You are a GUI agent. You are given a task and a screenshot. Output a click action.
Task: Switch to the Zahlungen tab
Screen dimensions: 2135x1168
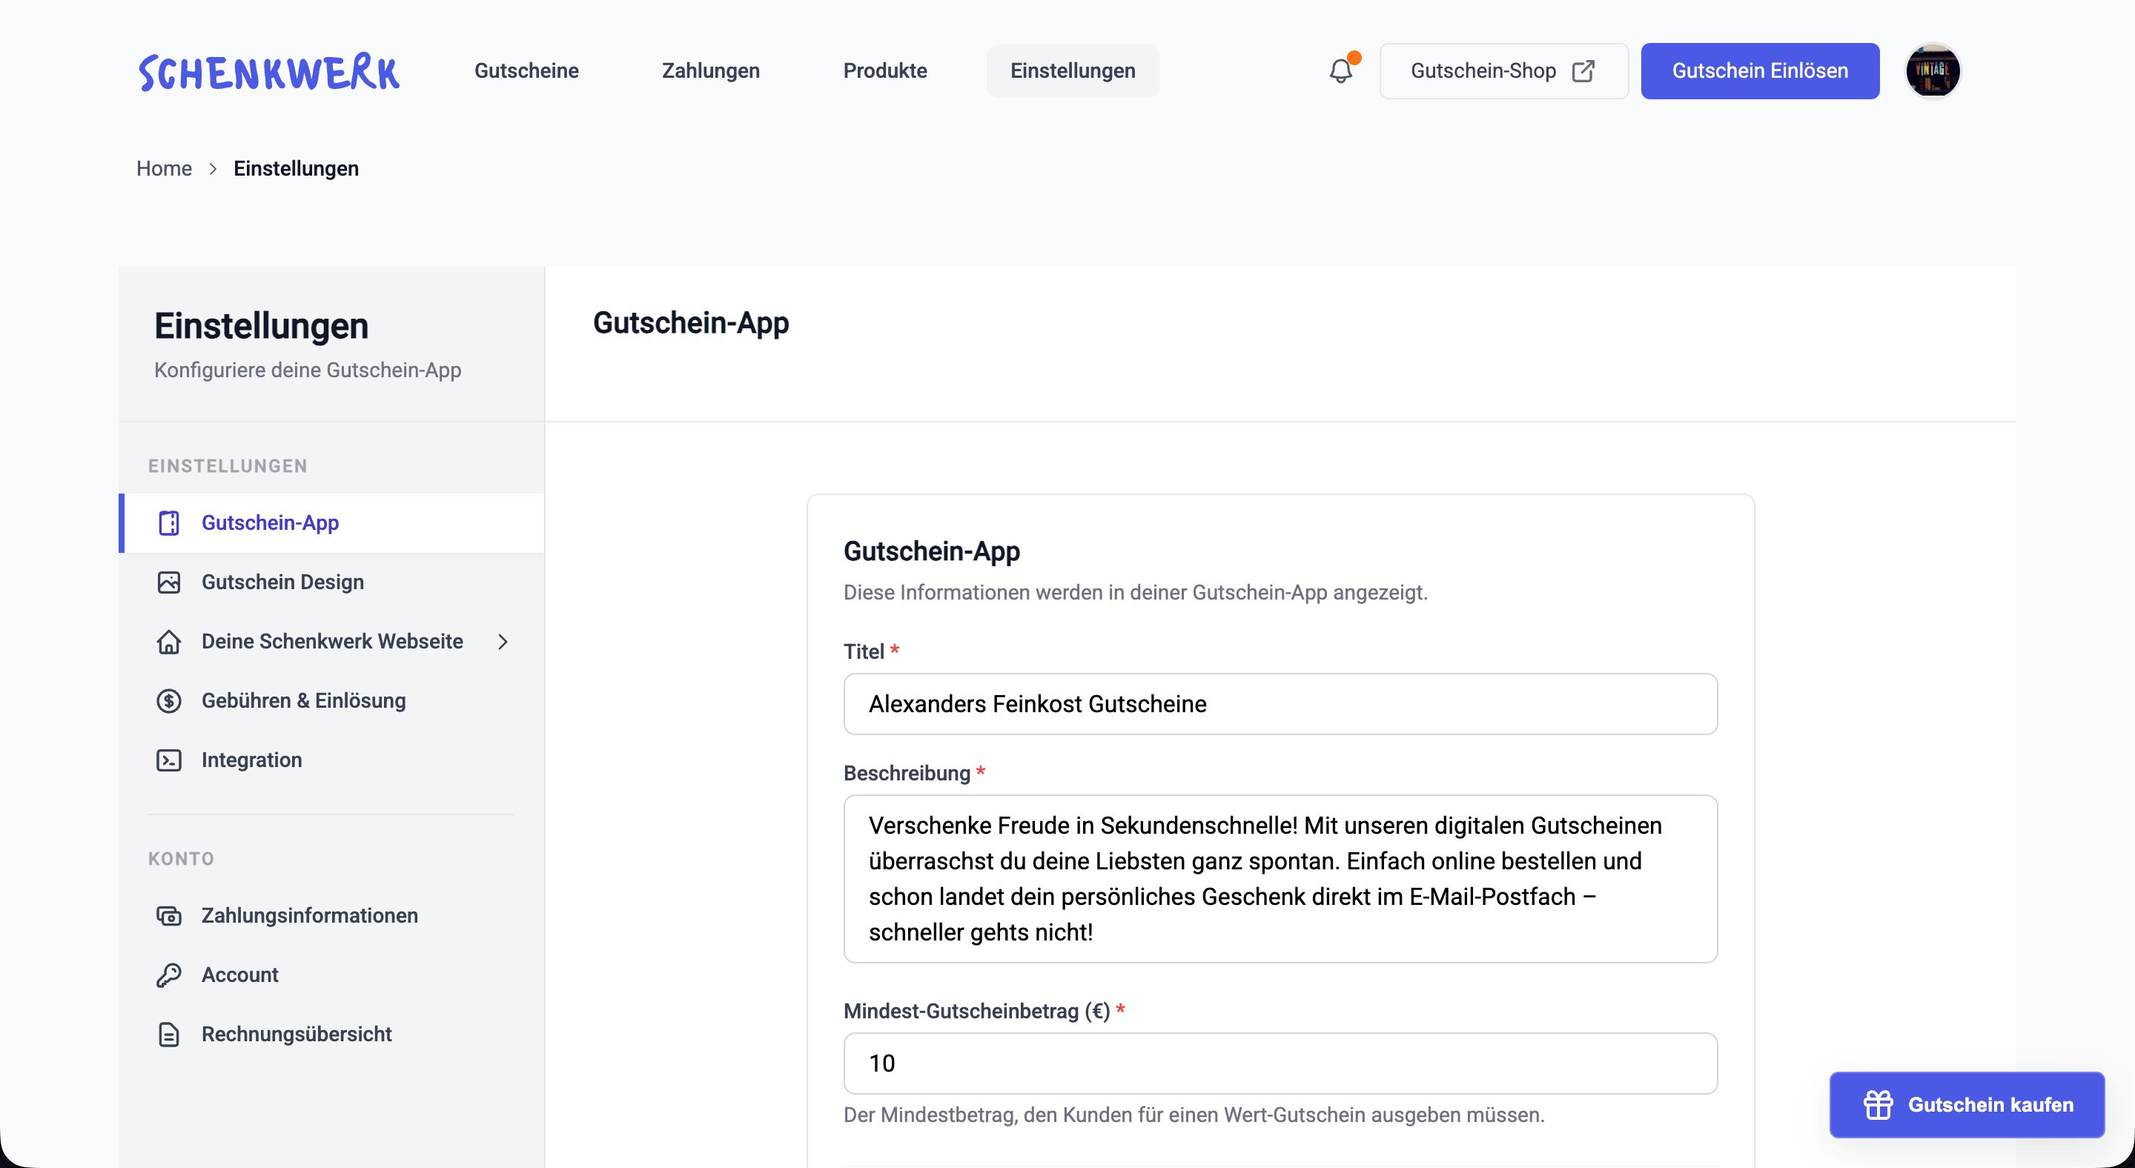pyautogui.click(x=710, y=70)
